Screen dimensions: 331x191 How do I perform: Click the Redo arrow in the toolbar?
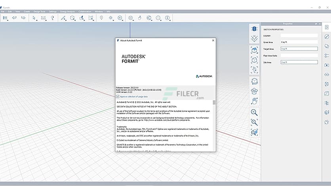23,18
